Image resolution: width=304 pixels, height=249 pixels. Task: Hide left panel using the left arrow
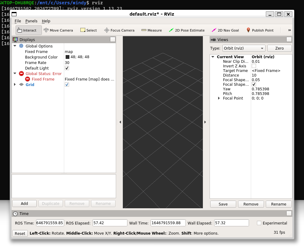120,122
